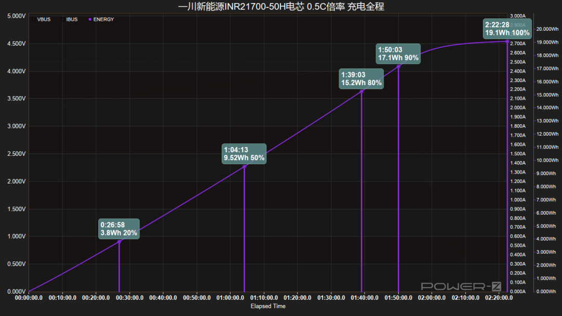This screenshot has height=316, width=562.
Task: Click the 15.000Wh energy axis label
Action: 547,95
